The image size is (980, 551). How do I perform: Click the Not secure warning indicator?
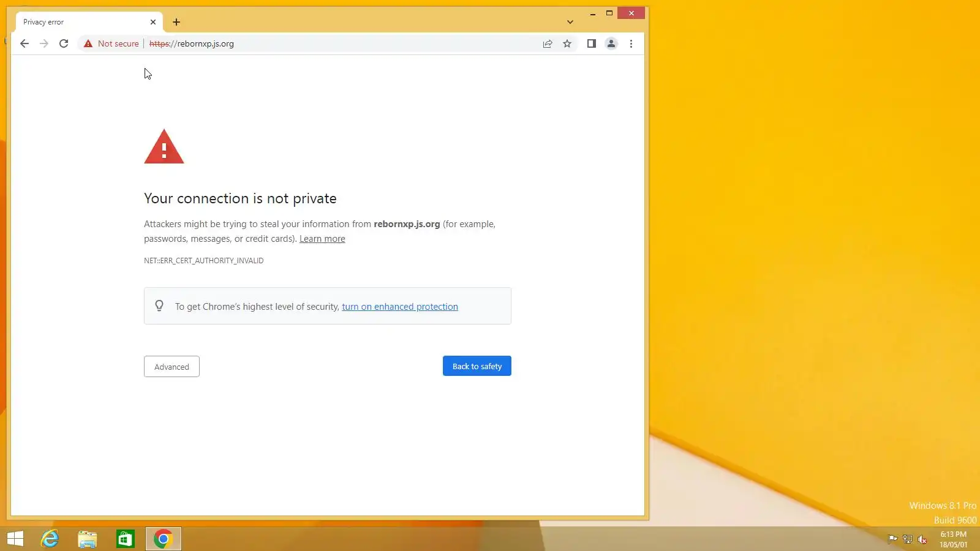pyautogui.click(x=111, y=43)
